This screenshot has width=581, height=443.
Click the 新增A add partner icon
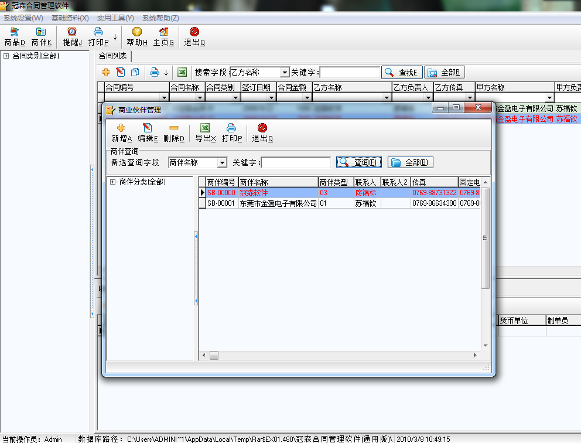[121, 128]
